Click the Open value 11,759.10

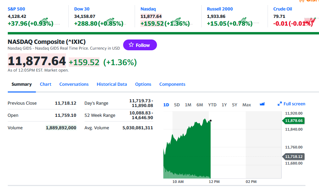click(x=66, y=115)
